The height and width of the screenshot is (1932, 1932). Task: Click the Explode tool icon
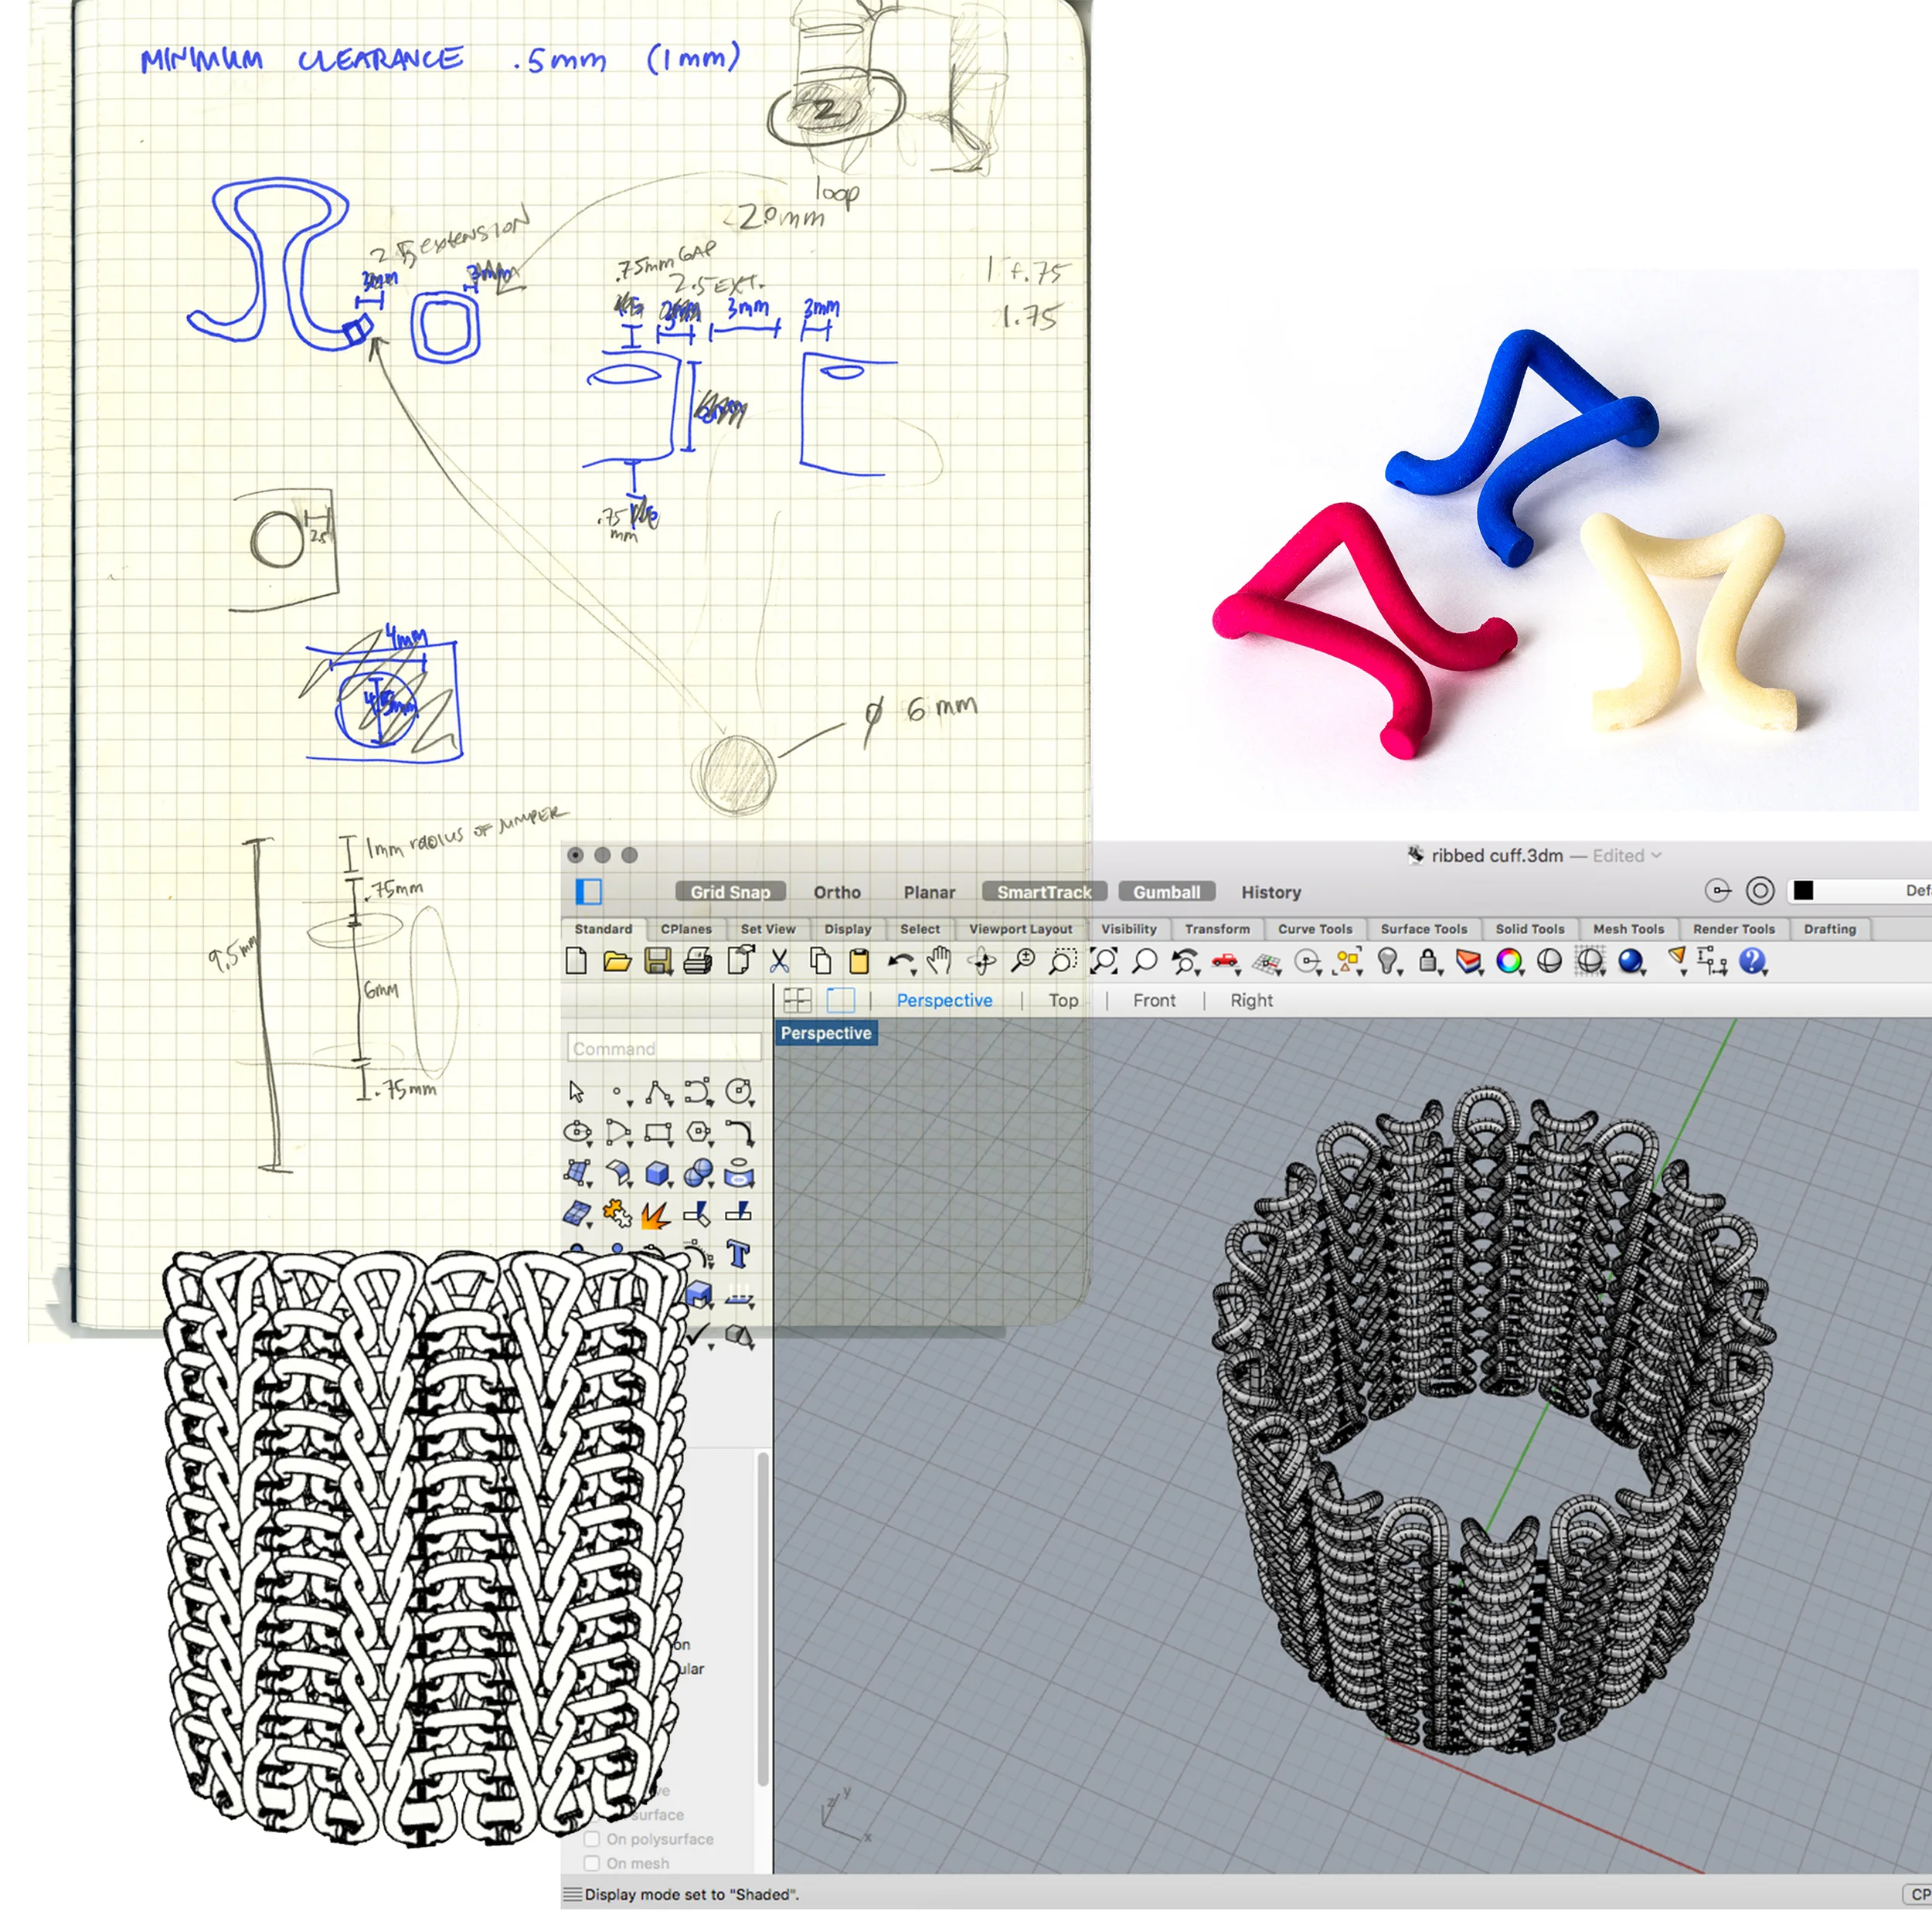click(654, 1214)
